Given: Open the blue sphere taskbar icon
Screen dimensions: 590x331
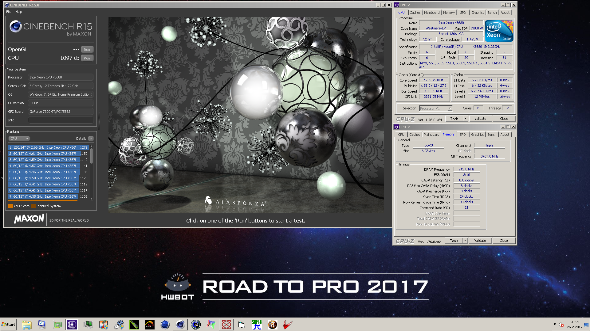Looking at the screenshot, I should (165, 325).
